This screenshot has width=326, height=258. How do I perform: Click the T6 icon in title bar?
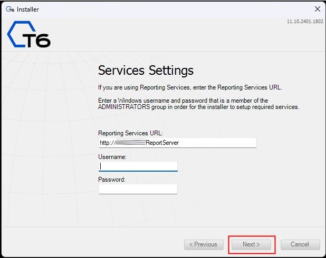pyautogui.click(x=10, y=9)
